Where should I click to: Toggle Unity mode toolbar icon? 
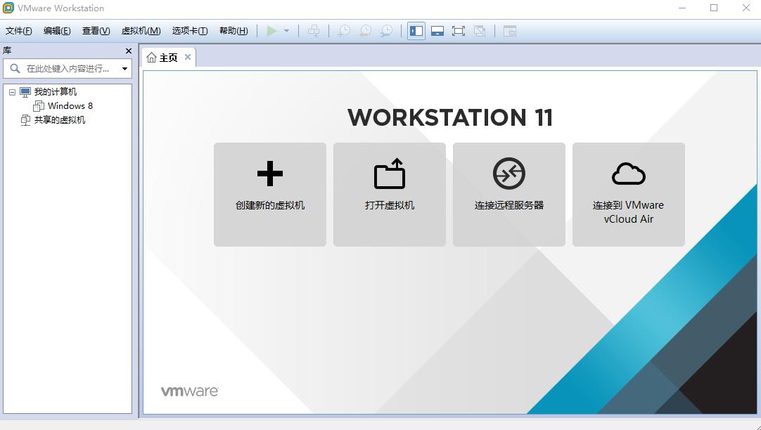coord(480,30)
